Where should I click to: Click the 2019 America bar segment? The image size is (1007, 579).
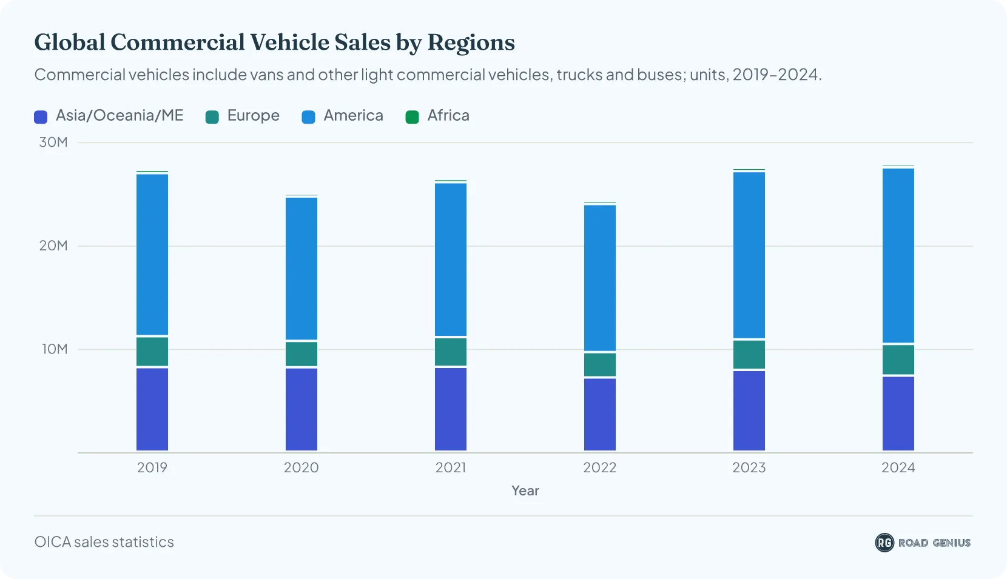pyautogui.click(x=152, y=255)
